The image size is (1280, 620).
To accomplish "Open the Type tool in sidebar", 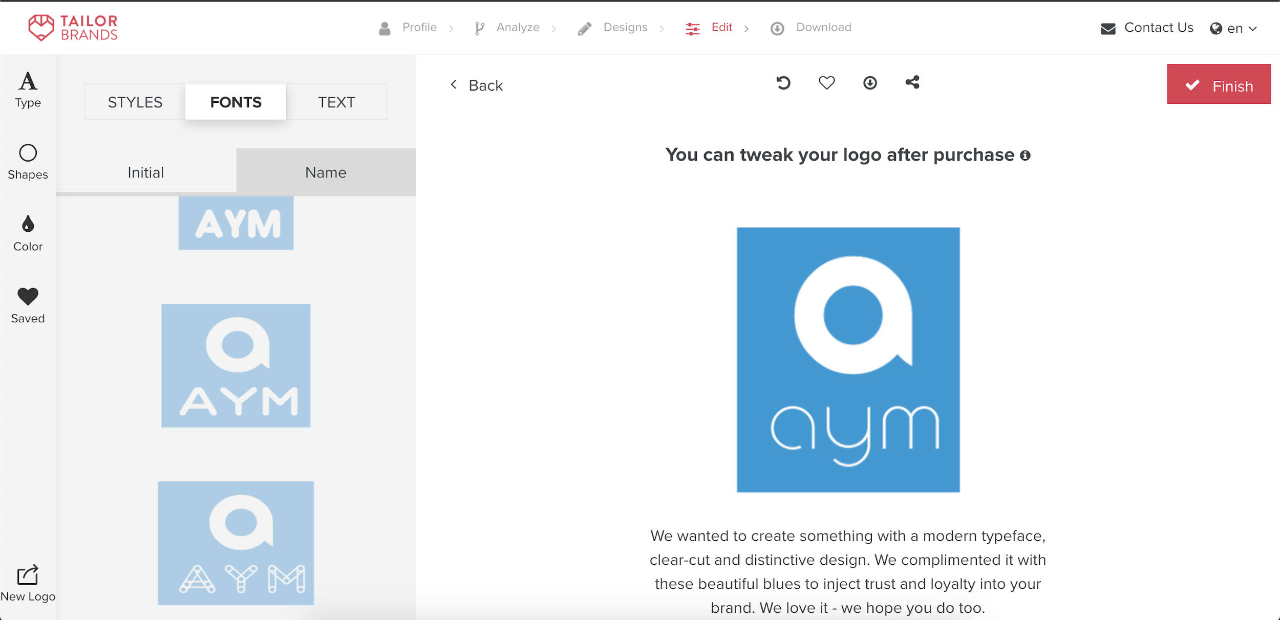I will (28, 90).
